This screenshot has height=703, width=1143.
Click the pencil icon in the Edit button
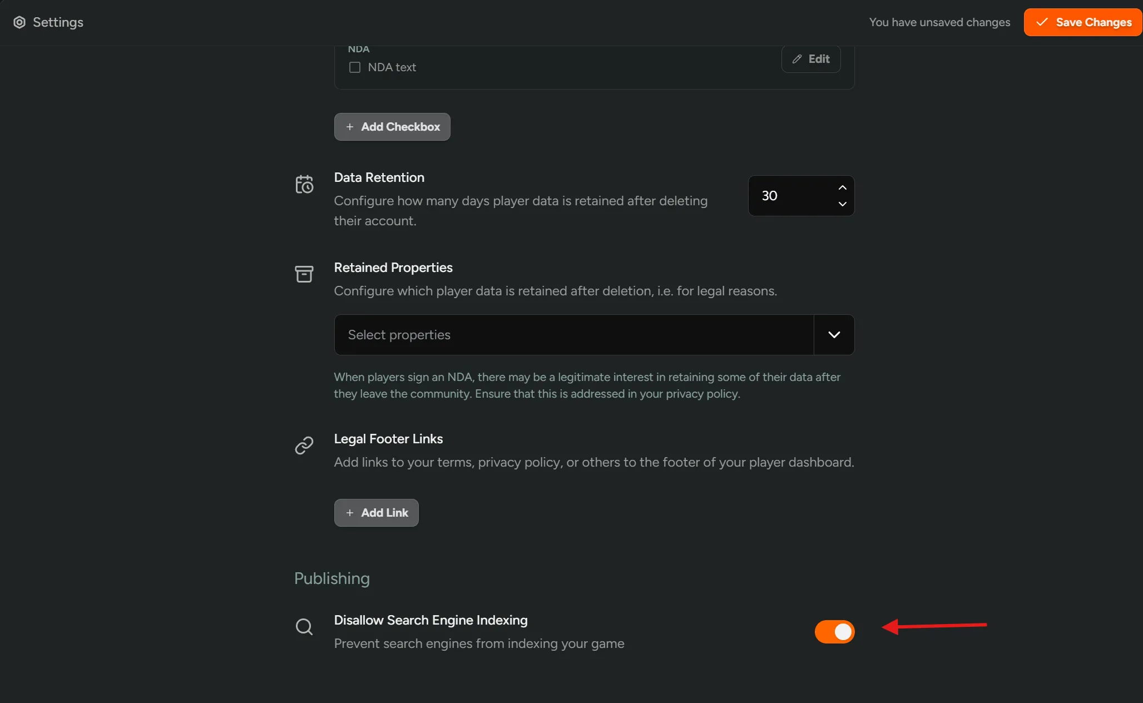[x=796, y=59]
